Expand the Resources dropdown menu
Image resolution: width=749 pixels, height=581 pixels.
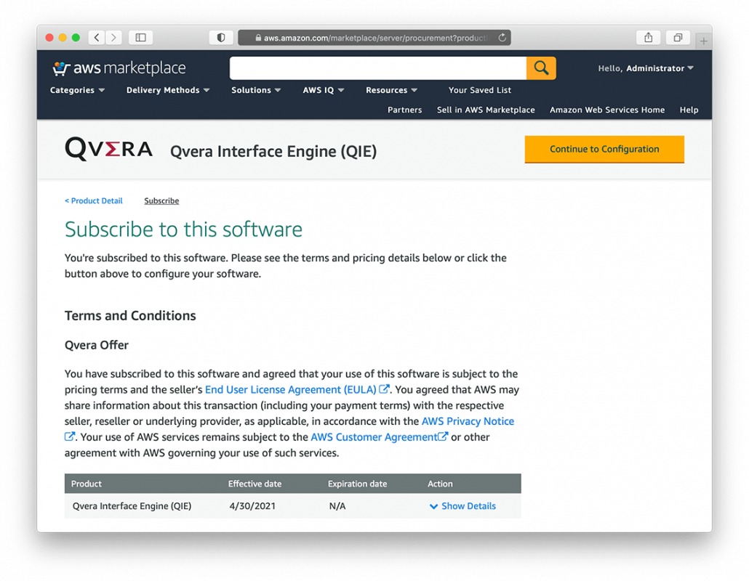point(391,90)
